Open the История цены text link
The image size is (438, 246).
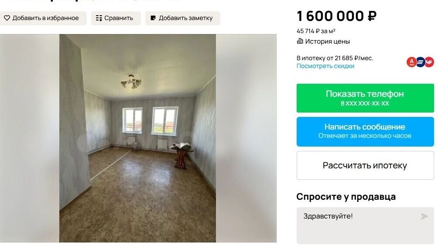point(327,41)
